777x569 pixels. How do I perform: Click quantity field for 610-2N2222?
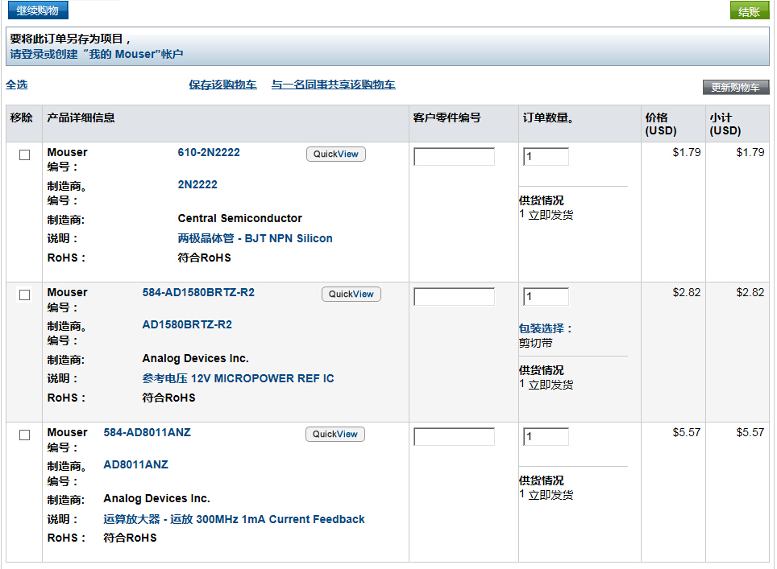(546, 157)
